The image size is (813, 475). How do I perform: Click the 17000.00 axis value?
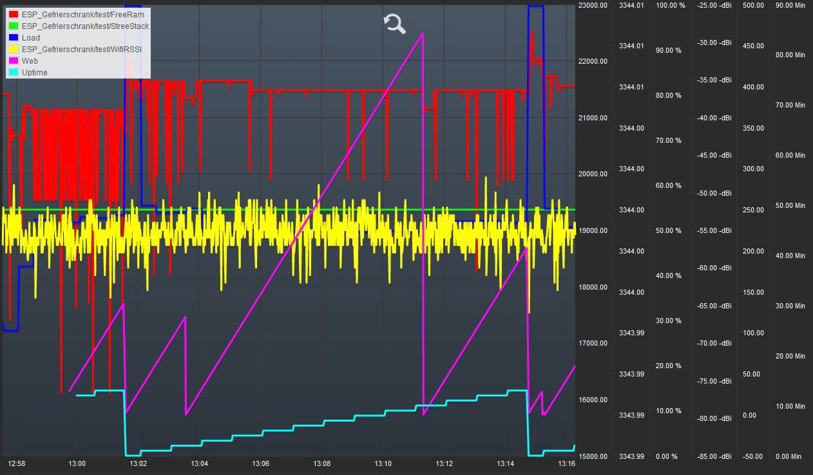click(593, 343)
